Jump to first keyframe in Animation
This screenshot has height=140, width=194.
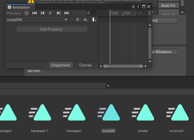[35, 13]
